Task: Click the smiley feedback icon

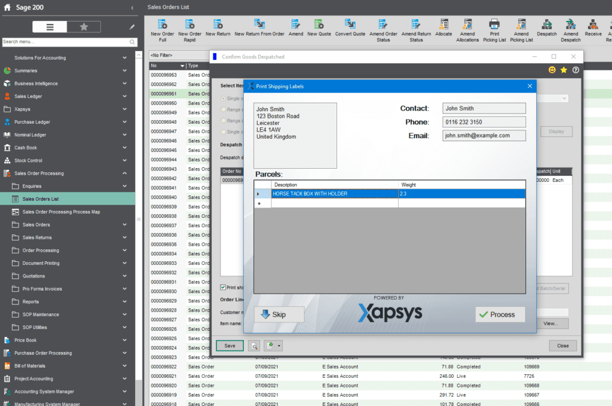Action: (x=552, y=70)
